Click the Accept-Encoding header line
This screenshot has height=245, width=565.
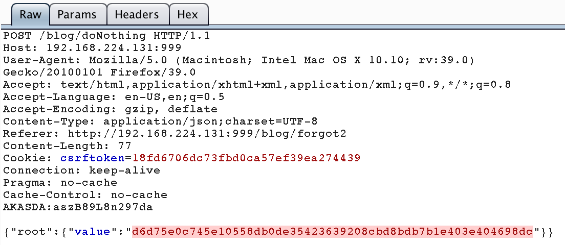[110, 109]
